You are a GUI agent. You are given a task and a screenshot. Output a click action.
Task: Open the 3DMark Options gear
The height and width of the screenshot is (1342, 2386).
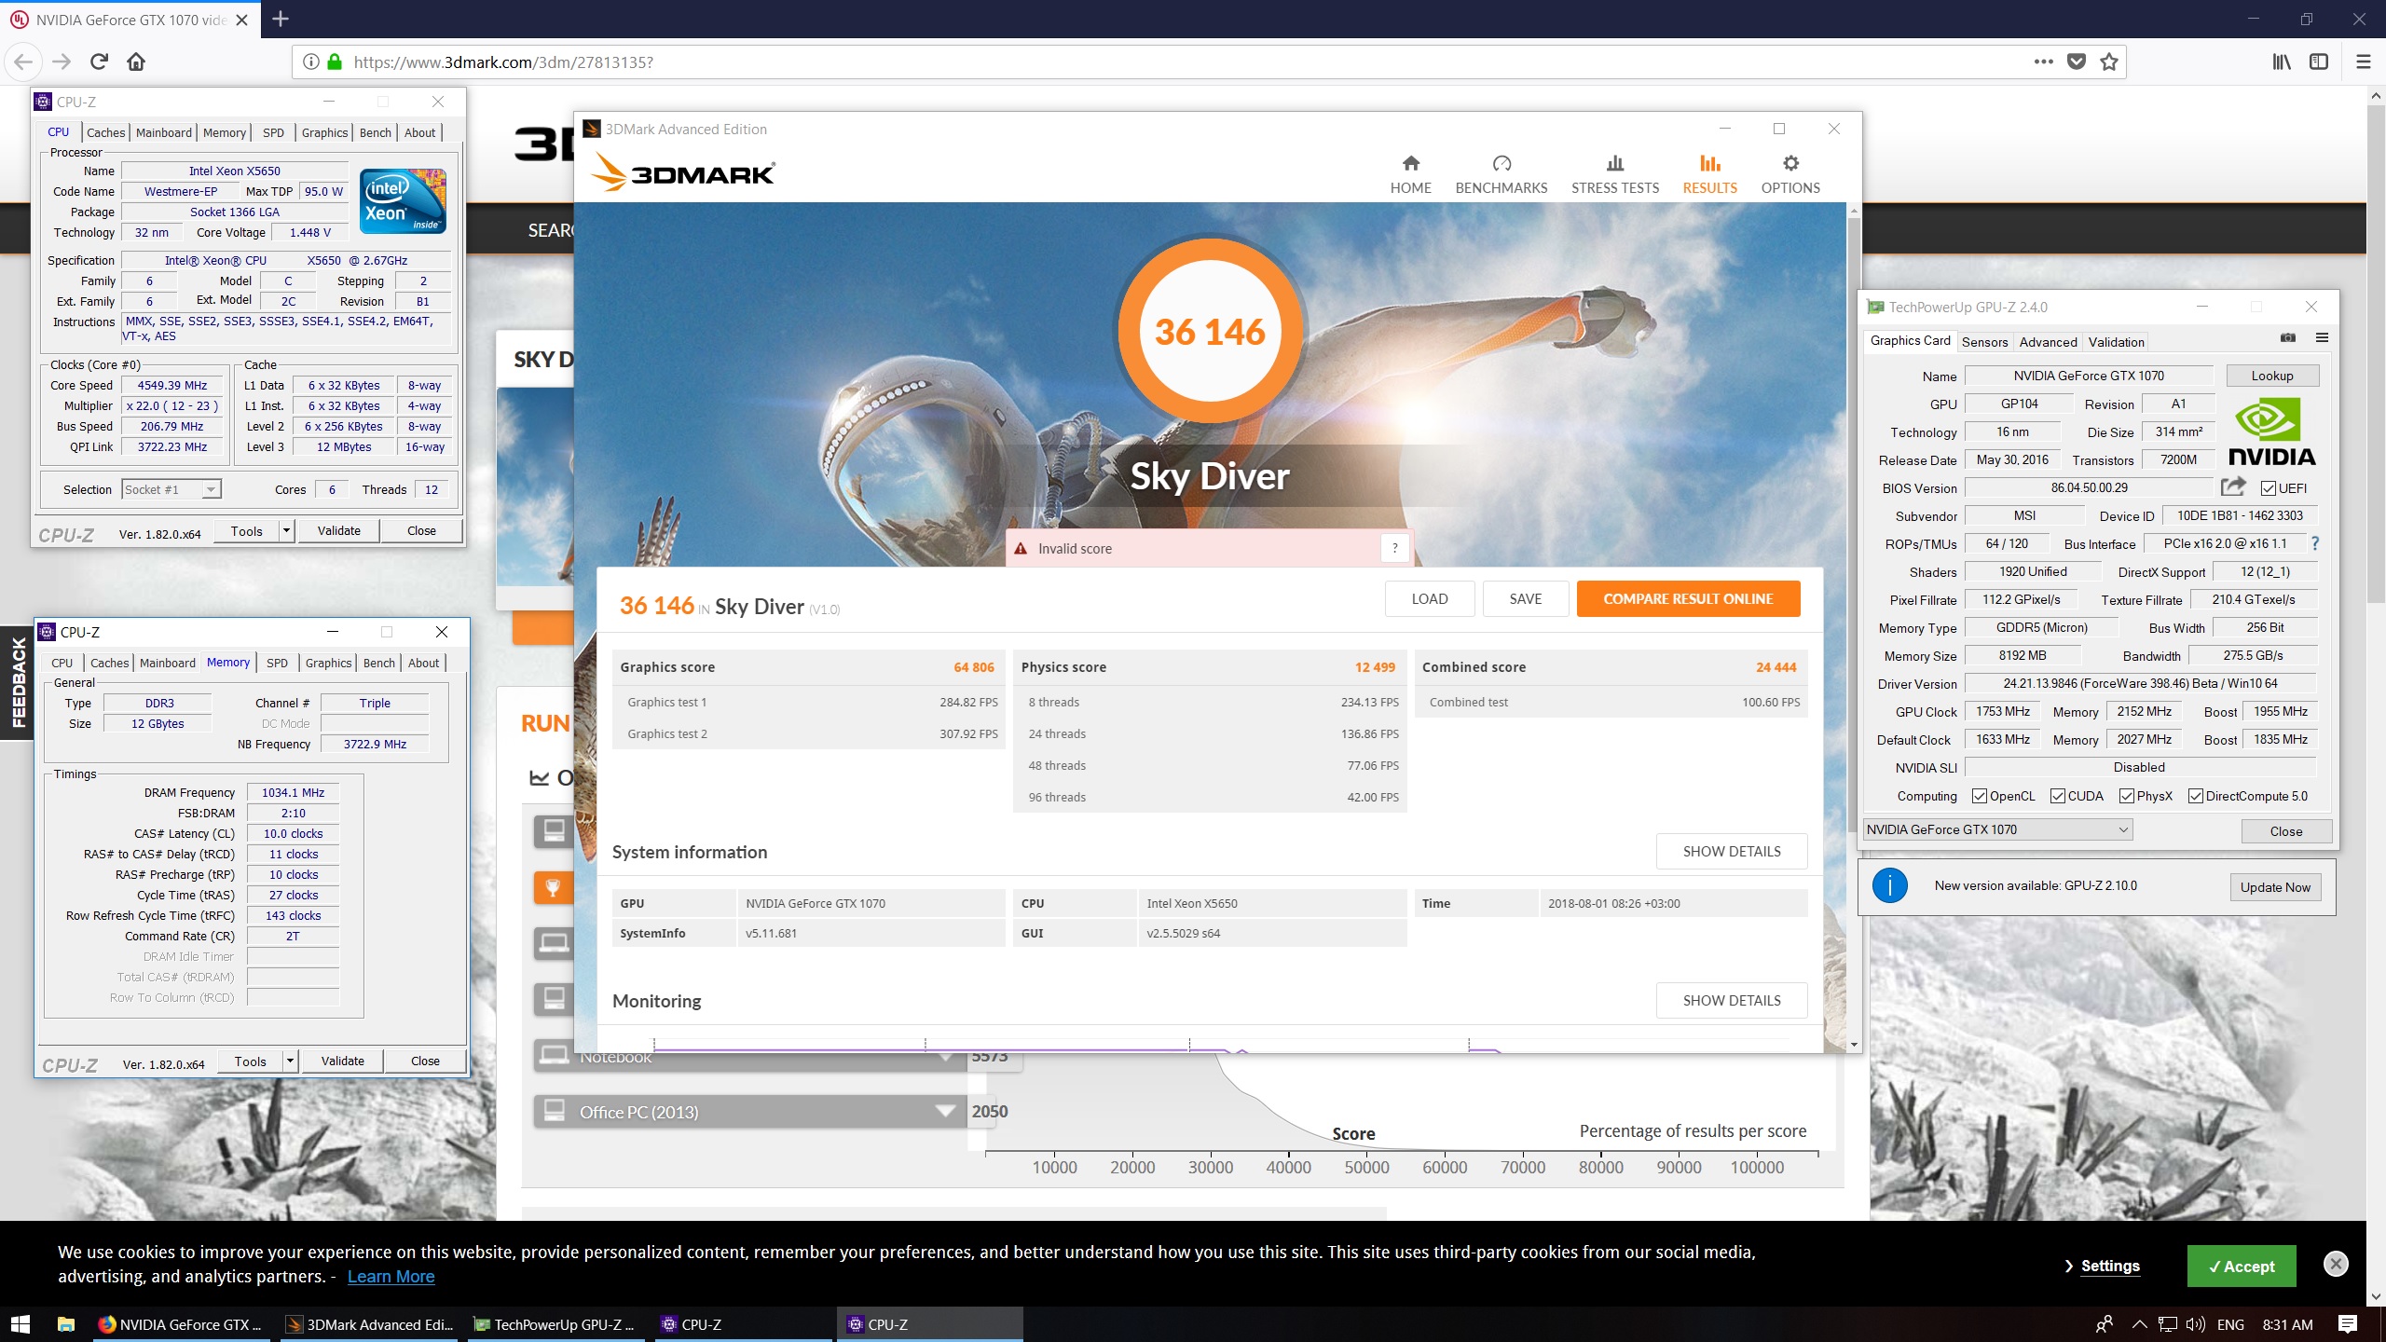point(1789,174)
